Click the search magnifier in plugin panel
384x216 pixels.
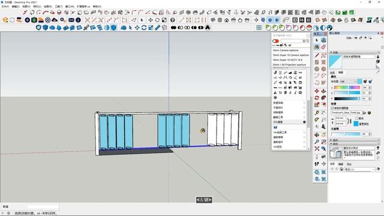307,41
